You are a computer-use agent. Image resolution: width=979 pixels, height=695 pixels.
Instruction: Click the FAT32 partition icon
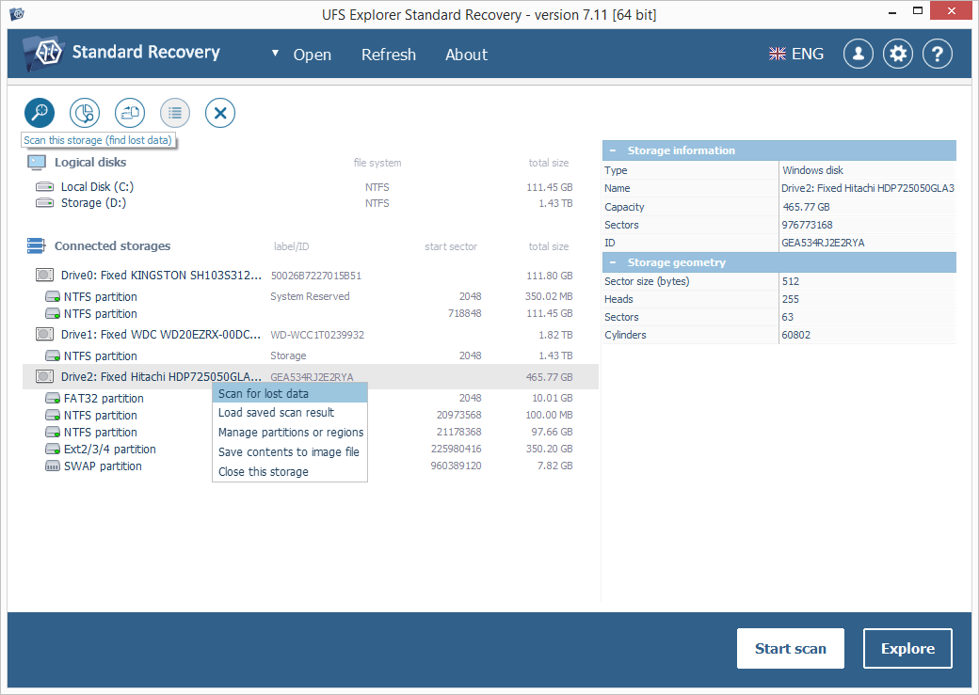[53, 399]
